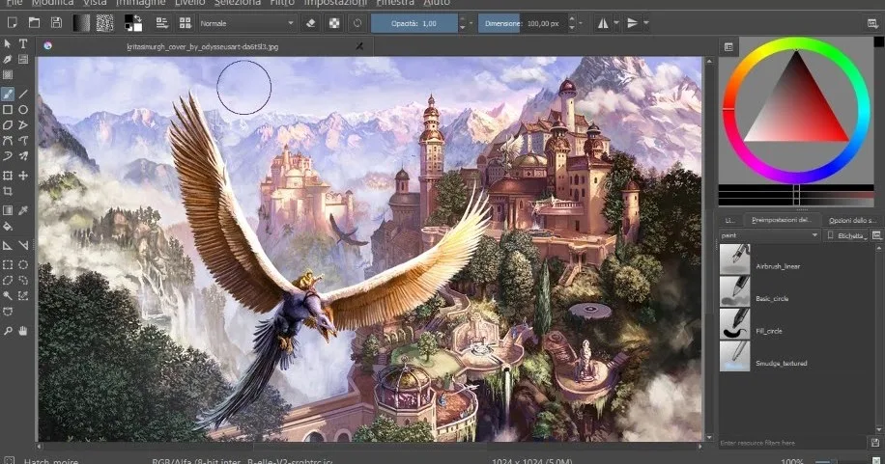
Task: Select the Smudge_textured brush preset
Action: [x=799, y=356]
